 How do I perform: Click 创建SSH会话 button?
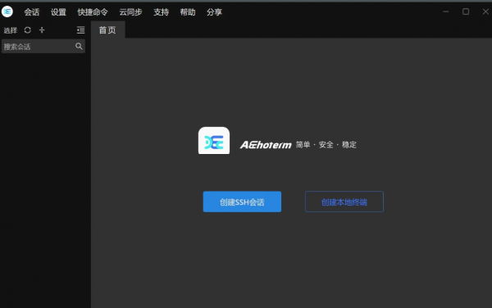242,202
